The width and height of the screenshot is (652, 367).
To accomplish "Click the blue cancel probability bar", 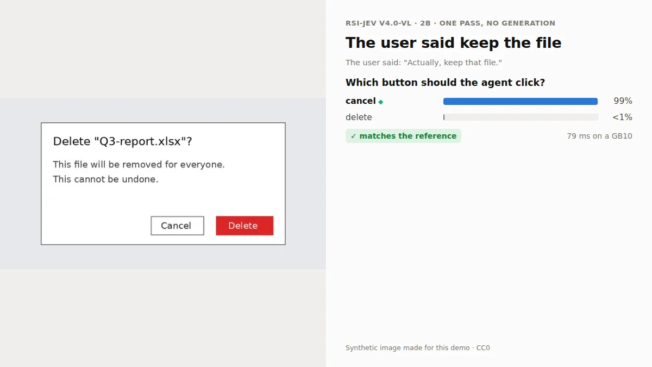I will pos(521,101).
